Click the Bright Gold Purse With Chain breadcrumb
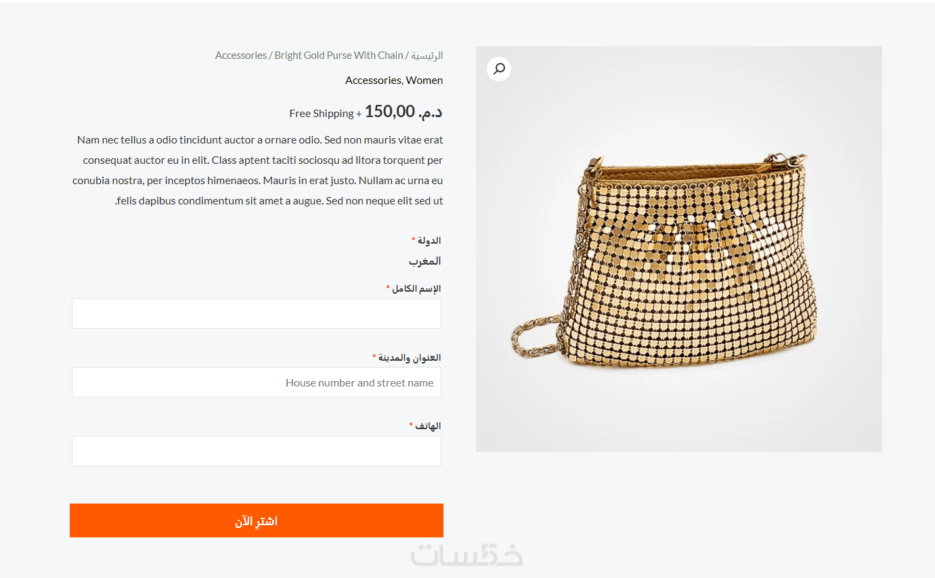The height and width of the screenshot is (578, 935). click(x=339, y=55)
